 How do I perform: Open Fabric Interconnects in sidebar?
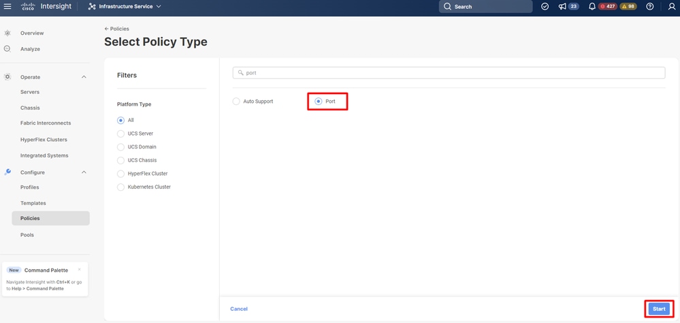tap(46, 123)
